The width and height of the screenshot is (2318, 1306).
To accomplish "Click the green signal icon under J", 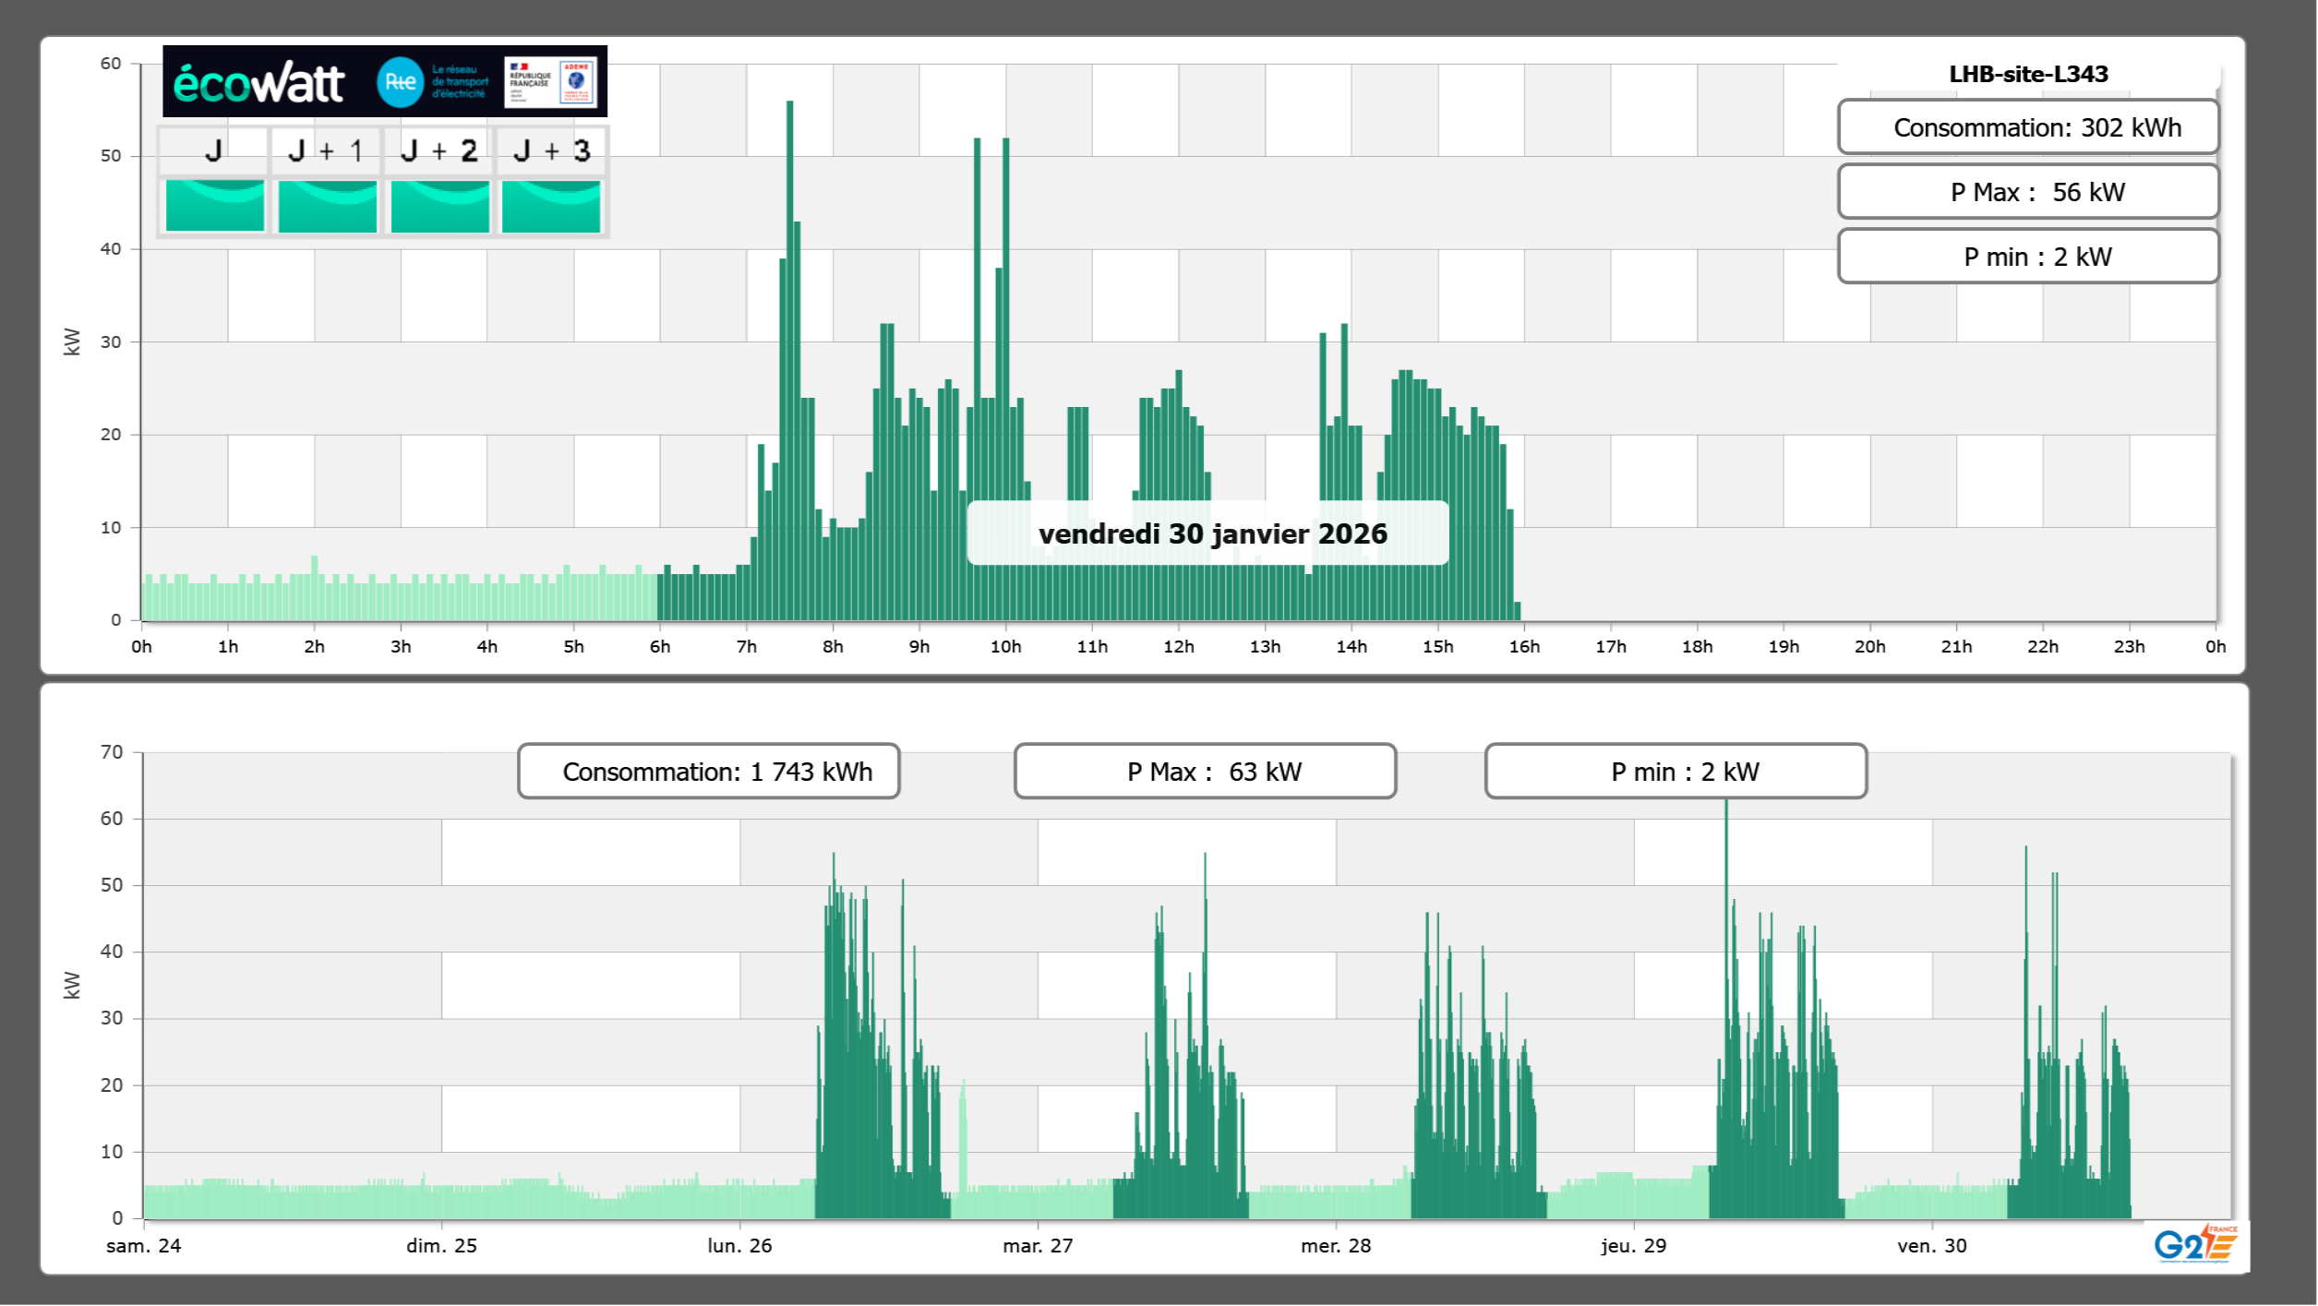I will [214, 206].
